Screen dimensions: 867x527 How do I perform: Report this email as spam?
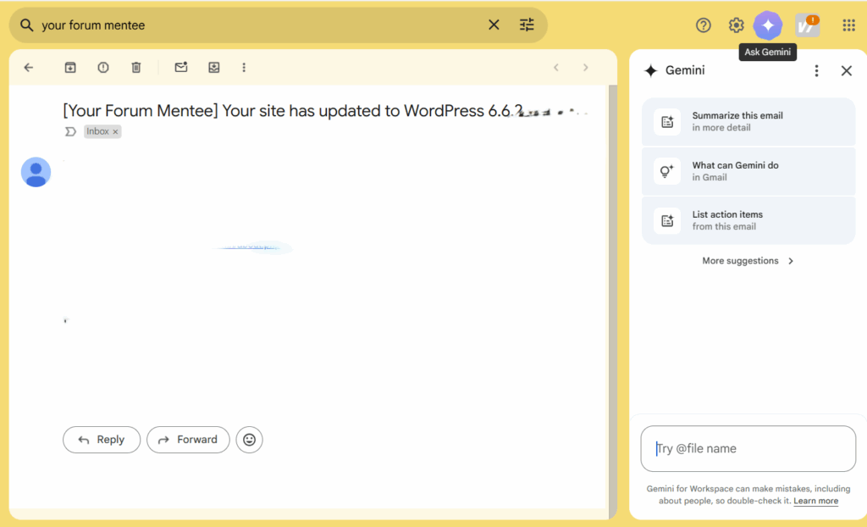(x=103, y=68)
